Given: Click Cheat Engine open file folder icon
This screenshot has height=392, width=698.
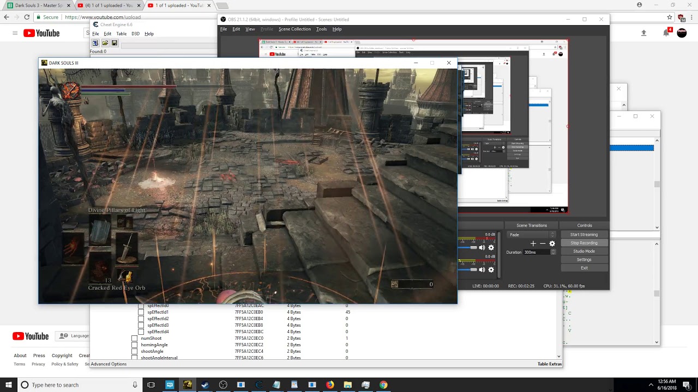Looking at the screenshot, I should click(x=105, y=43).
